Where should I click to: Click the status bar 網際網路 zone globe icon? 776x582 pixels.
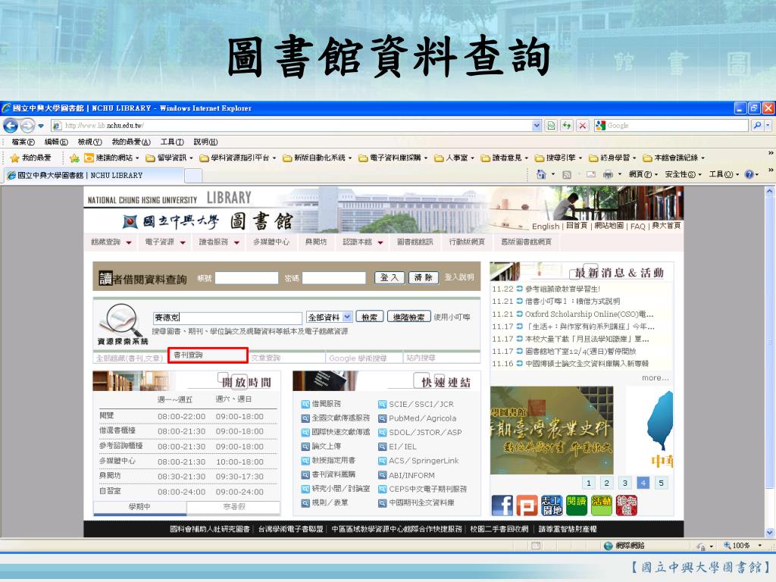click(609, 546)
